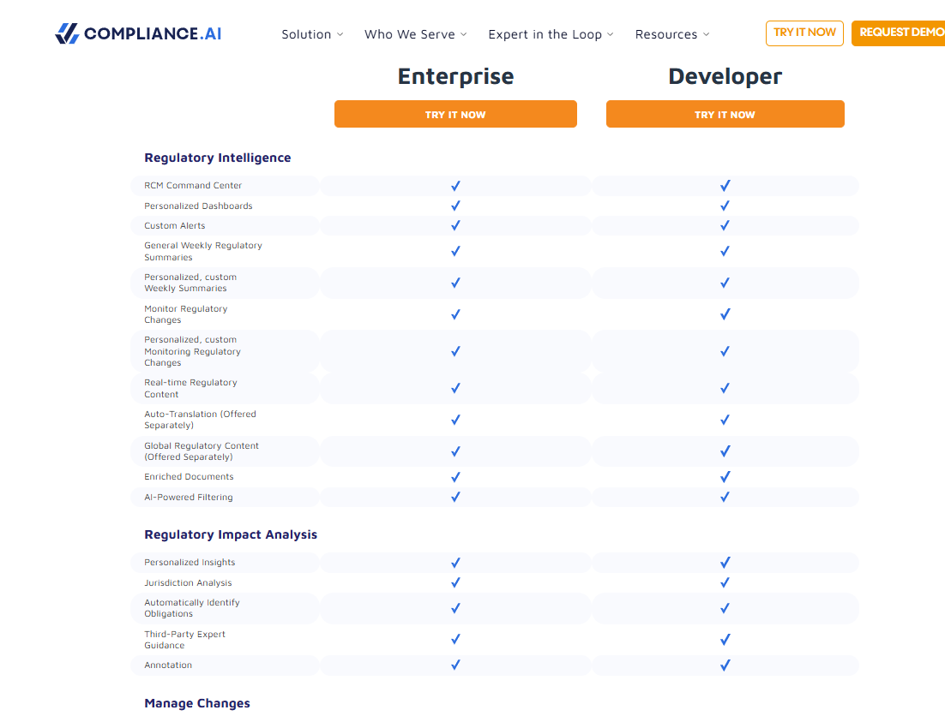
Task: Click Developer checkmark for Jurisdiction Analysis
Action: (725, 582)
